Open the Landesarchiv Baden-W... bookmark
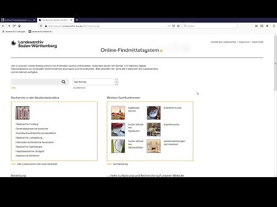The image size is (277, 207). [40, 32]
